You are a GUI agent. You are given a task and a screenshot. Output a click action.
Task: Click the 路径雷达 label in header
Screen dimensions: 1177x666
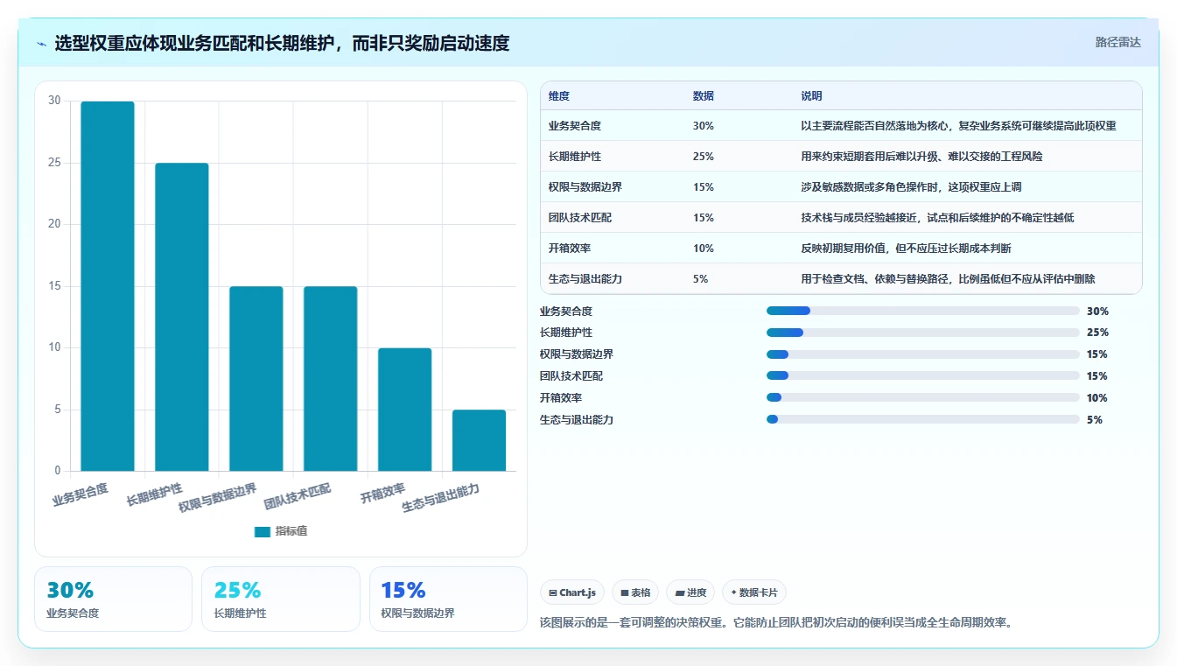pos(1117,42)
